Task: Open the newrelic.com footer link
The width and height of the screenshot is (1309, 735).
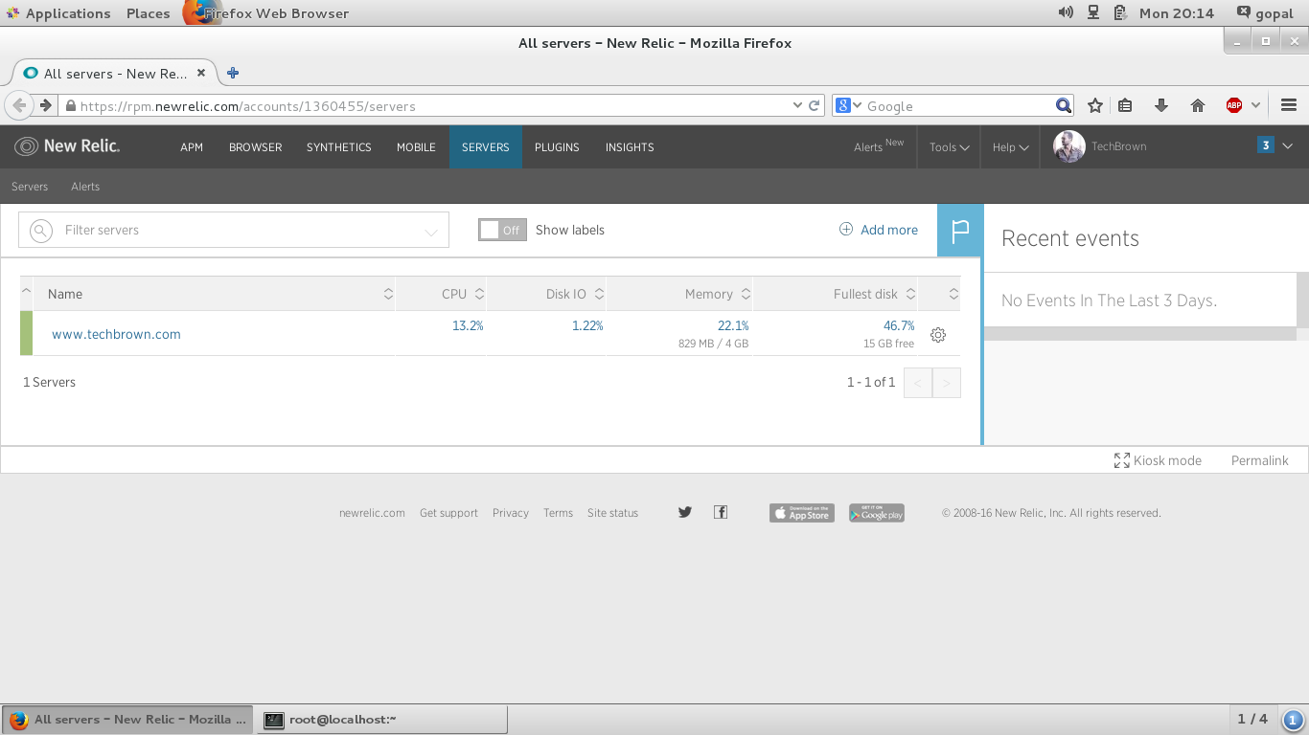Action: coord(372,513)
